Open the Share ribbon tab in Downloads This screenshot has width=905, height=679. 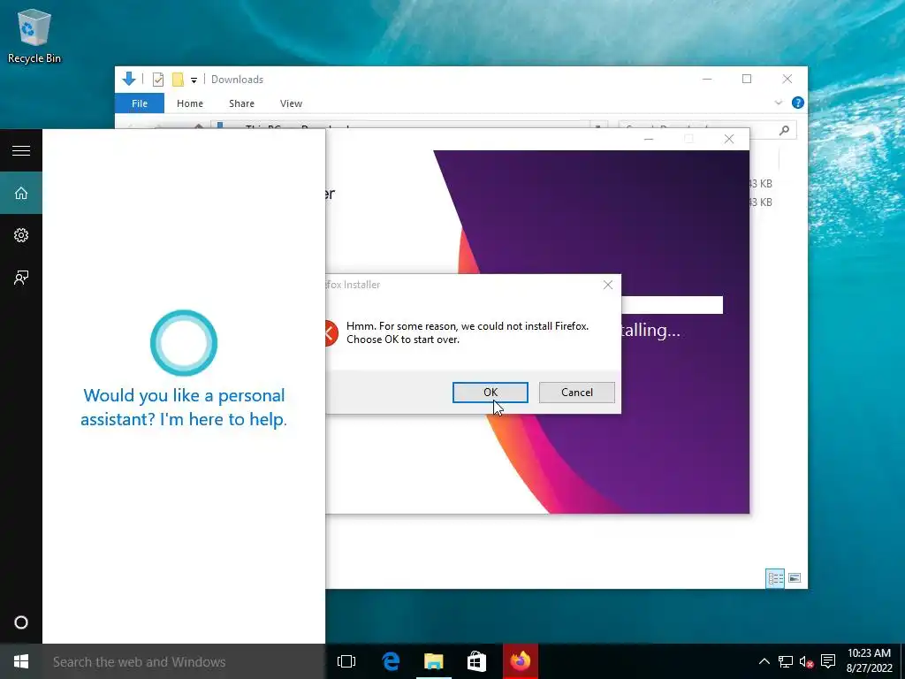pyautogui.click(x=241, y=103)
